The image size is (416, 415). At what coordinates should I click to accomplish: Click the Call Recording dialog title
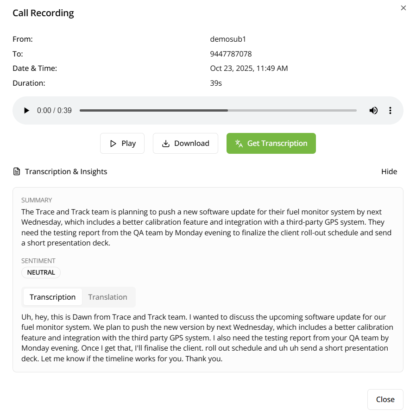(43, 13)
